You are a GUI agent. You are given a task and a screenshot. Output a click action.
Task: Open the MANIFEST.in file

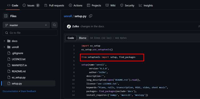tap(19, 65)
